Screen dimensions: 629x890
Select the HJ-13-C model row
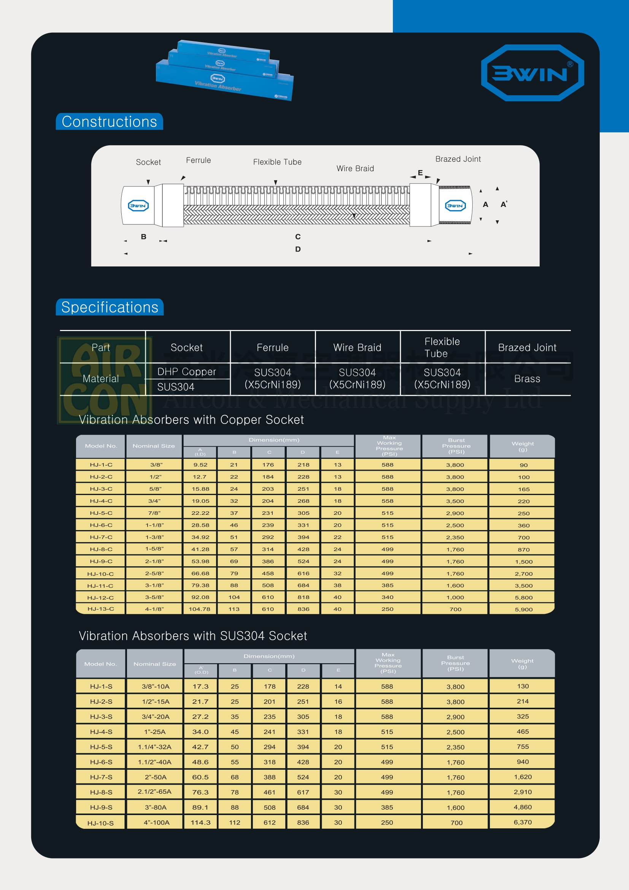[x=315, y=609]
